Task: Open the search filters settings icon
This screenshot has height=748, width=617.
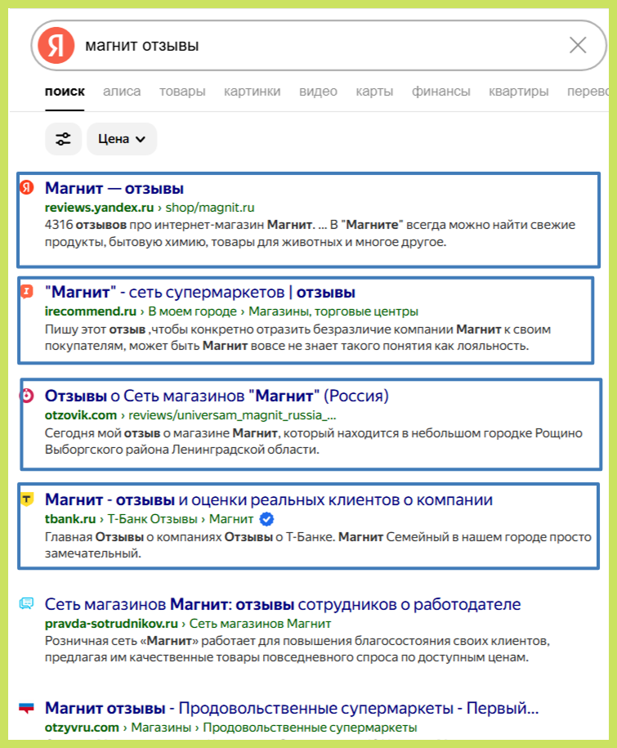Action: tap(63, 139)
